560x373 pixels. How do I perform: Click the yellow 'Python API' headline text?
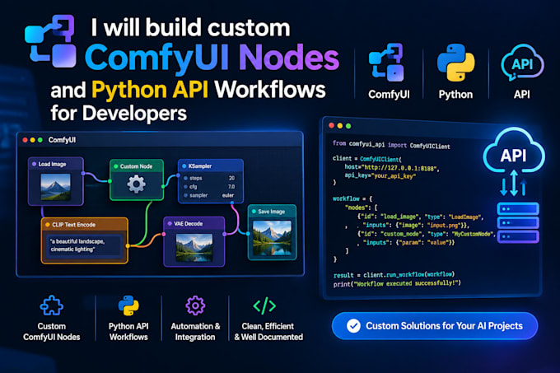click(x=150, y=89)
